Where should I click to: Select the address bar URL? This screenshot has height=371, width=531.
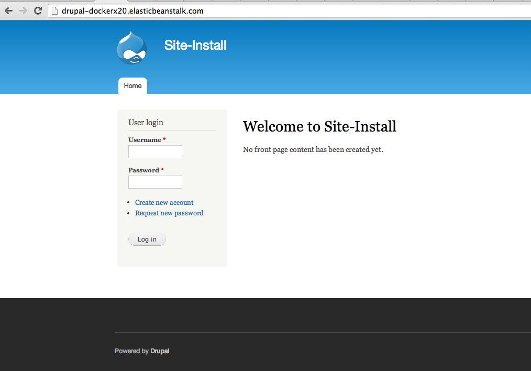tap(132, 11)
